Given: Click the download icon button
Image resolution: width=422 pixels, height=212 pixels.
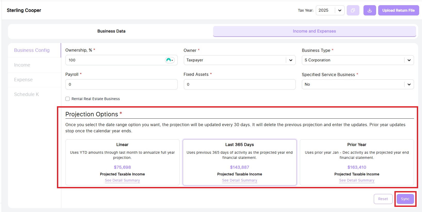Looking at the screenshot, I should [369, 10].
